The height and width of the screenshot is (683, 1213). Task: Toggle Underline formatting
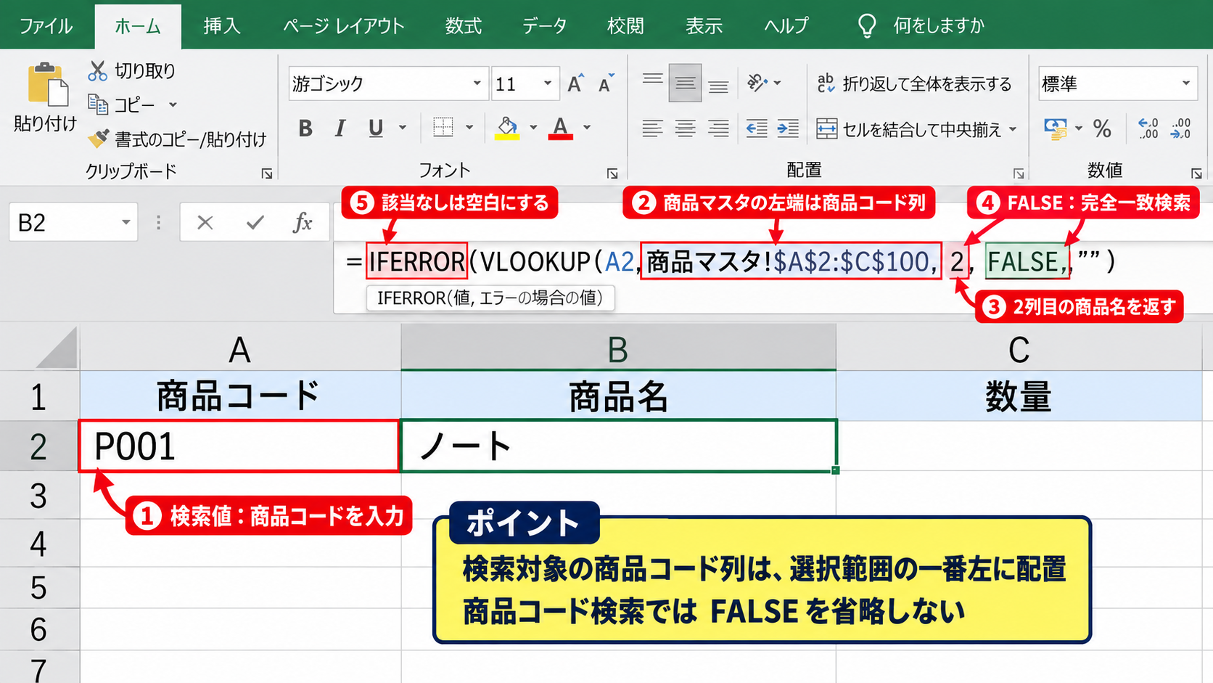click(375, 128)
